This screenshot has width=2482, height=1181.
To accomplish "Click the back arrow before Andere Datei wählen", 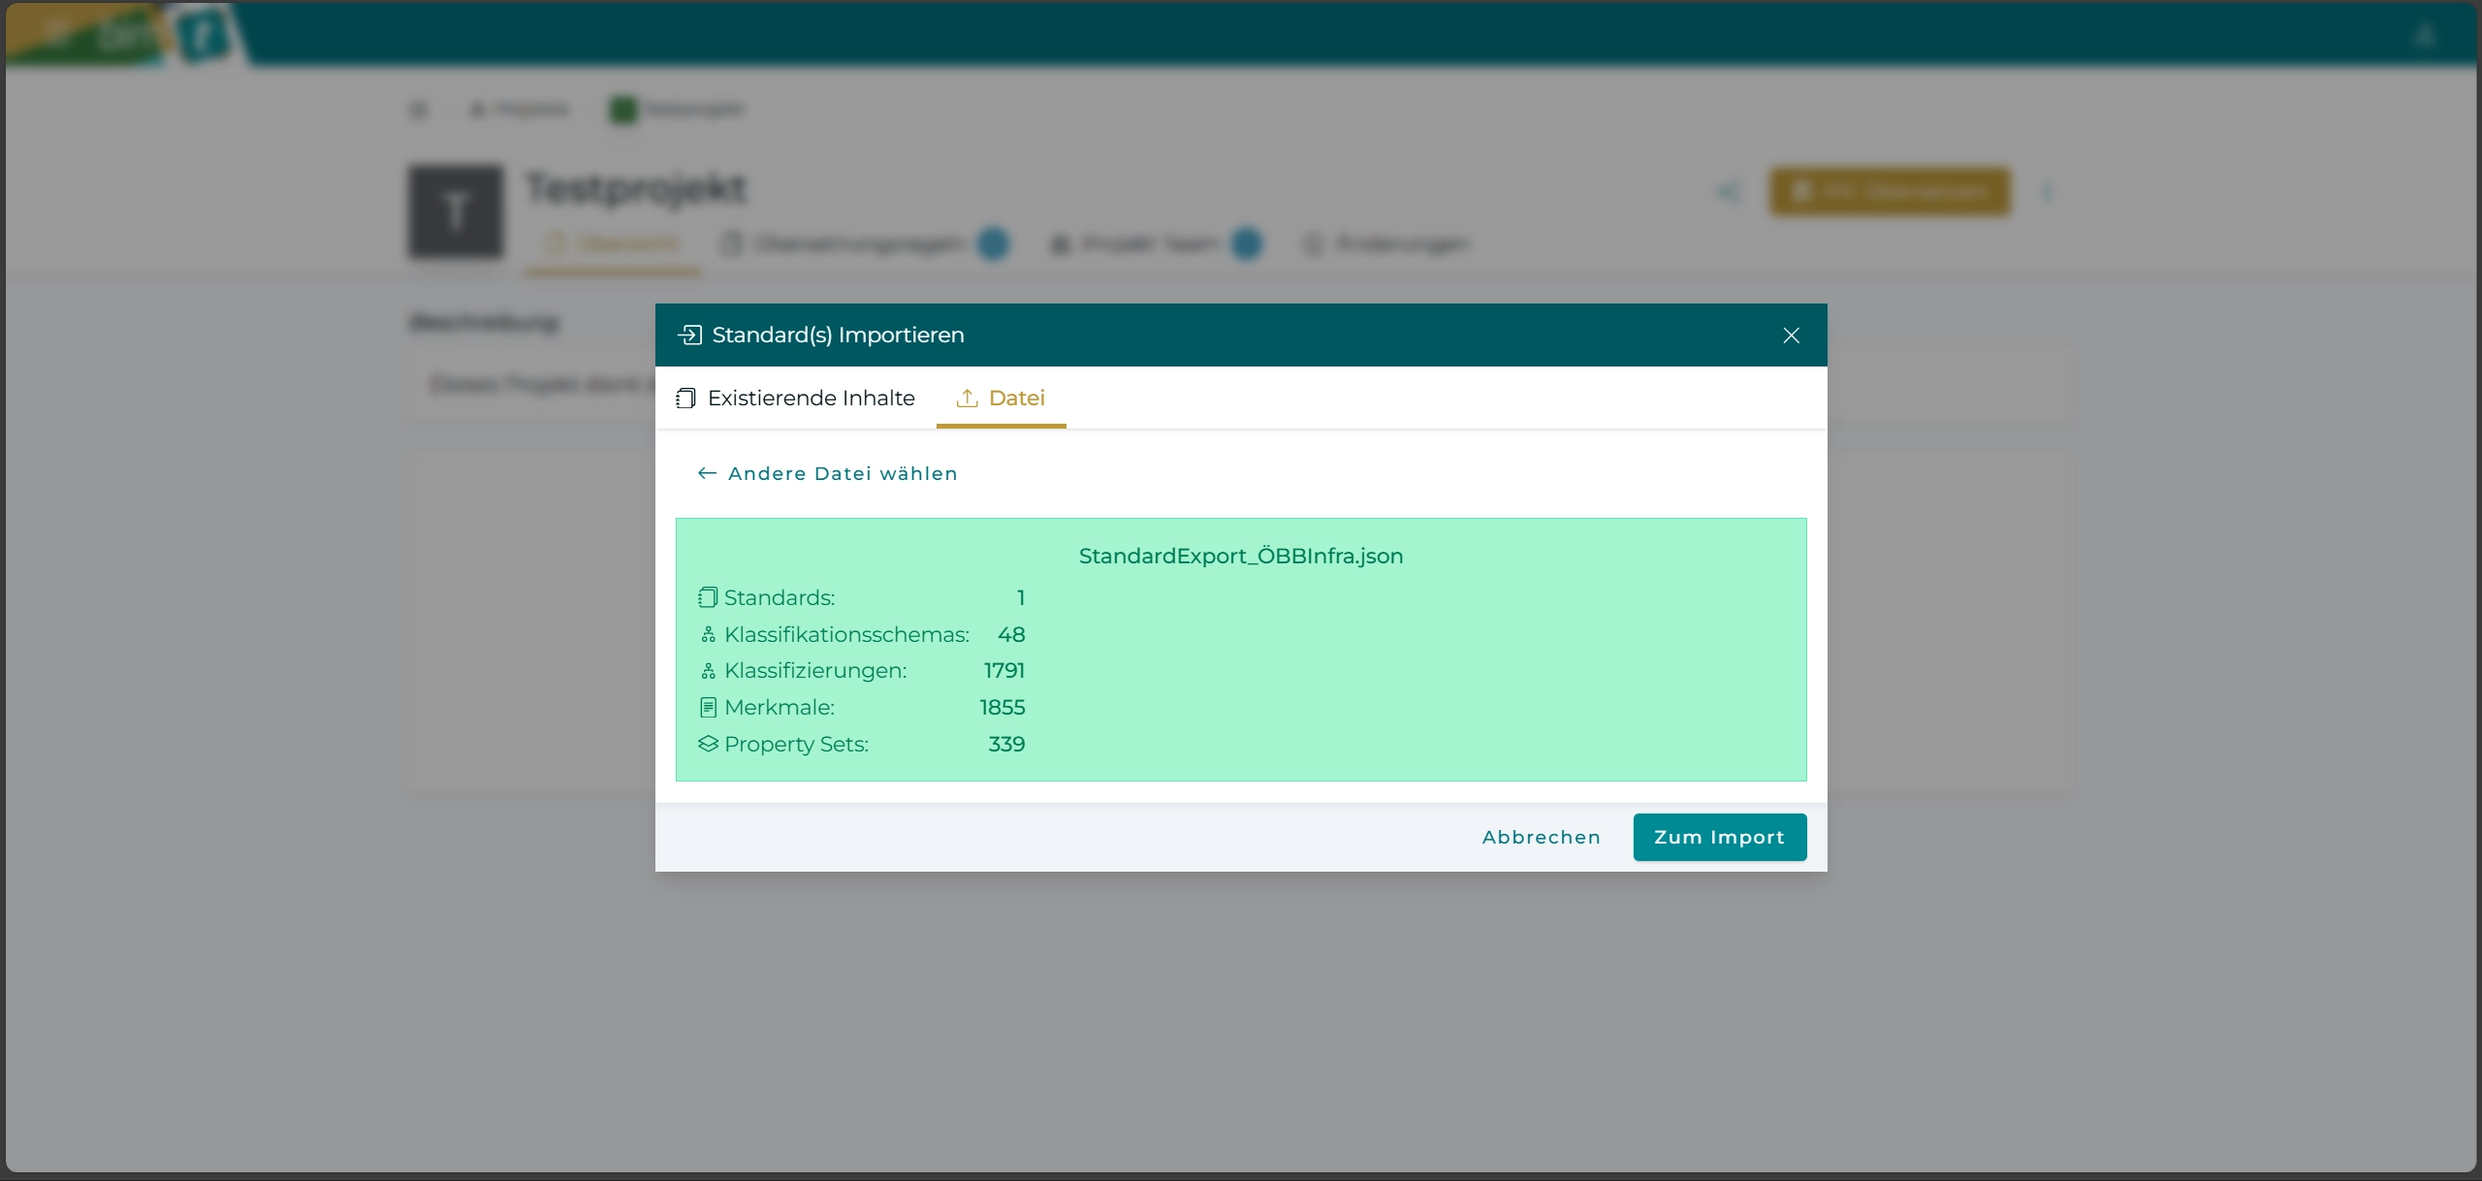I will (x=706, y=473).
